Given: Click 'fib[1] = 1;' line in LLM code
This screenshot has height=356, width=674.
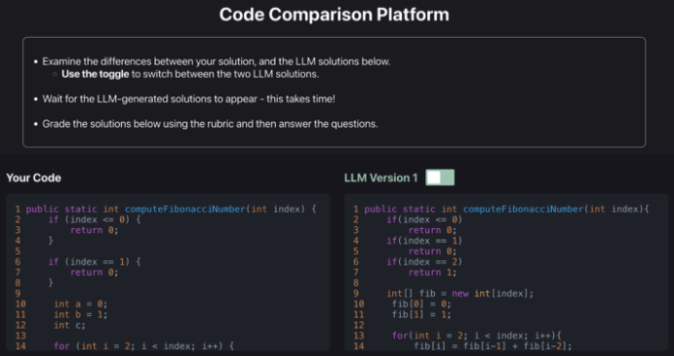Looking at the screenshot, I should coord(421,314).
